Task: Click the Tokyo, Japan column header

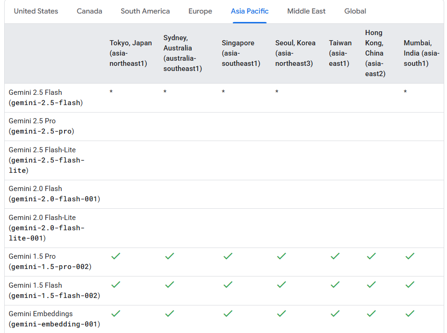Action: click(130, 53)
